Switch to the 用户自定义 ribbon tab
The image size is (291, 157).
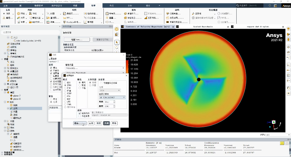[x=57, y=6]
